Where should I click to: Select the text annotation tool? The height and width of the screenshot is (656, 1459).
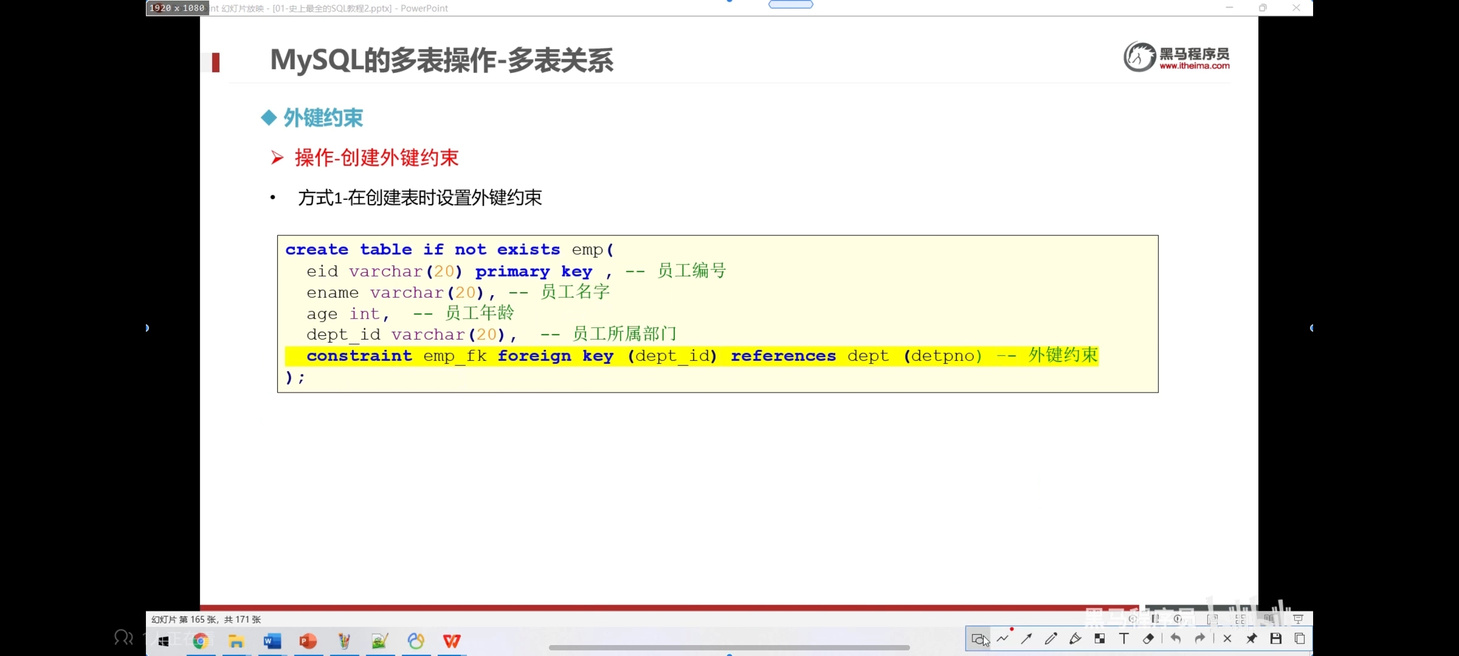[x=1124, y=638]
